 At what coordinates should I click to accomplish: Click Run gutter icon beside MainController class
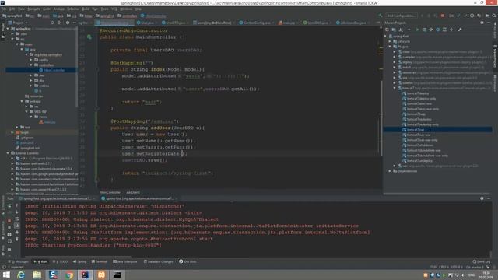(x=89, y=37)
